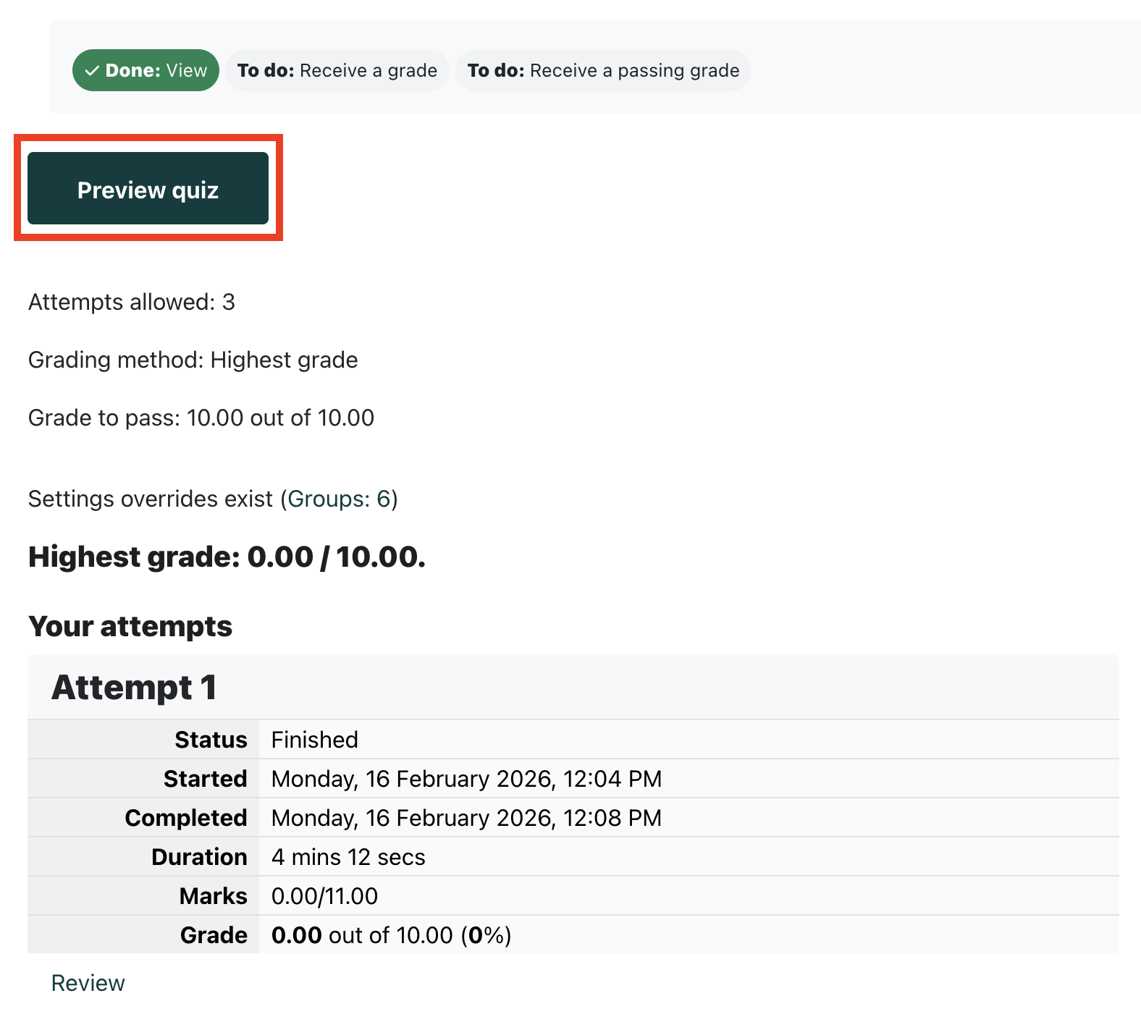Open the Review link for Attempt 1

(88, 983)
